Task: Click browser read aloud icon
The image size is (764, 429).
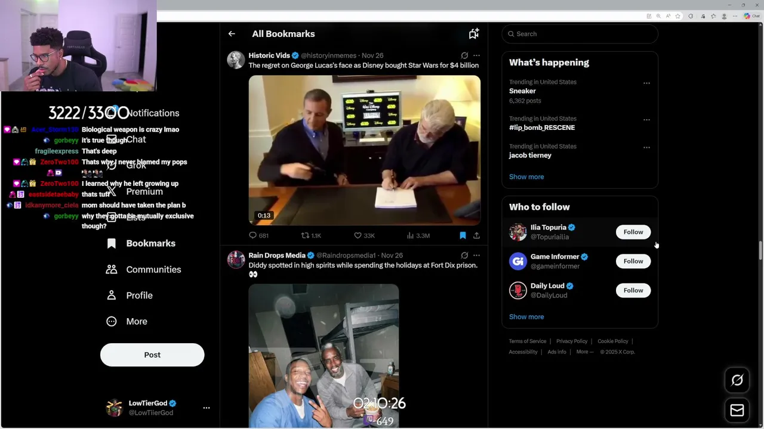Action: pyautogui.click(x=668, y=16)
